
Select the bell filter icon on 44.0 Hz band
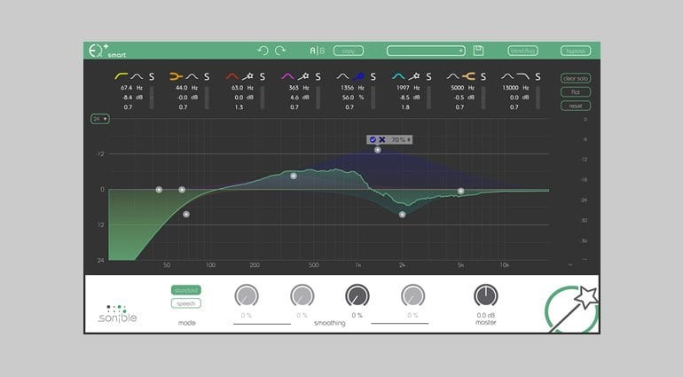coord(192,76)
